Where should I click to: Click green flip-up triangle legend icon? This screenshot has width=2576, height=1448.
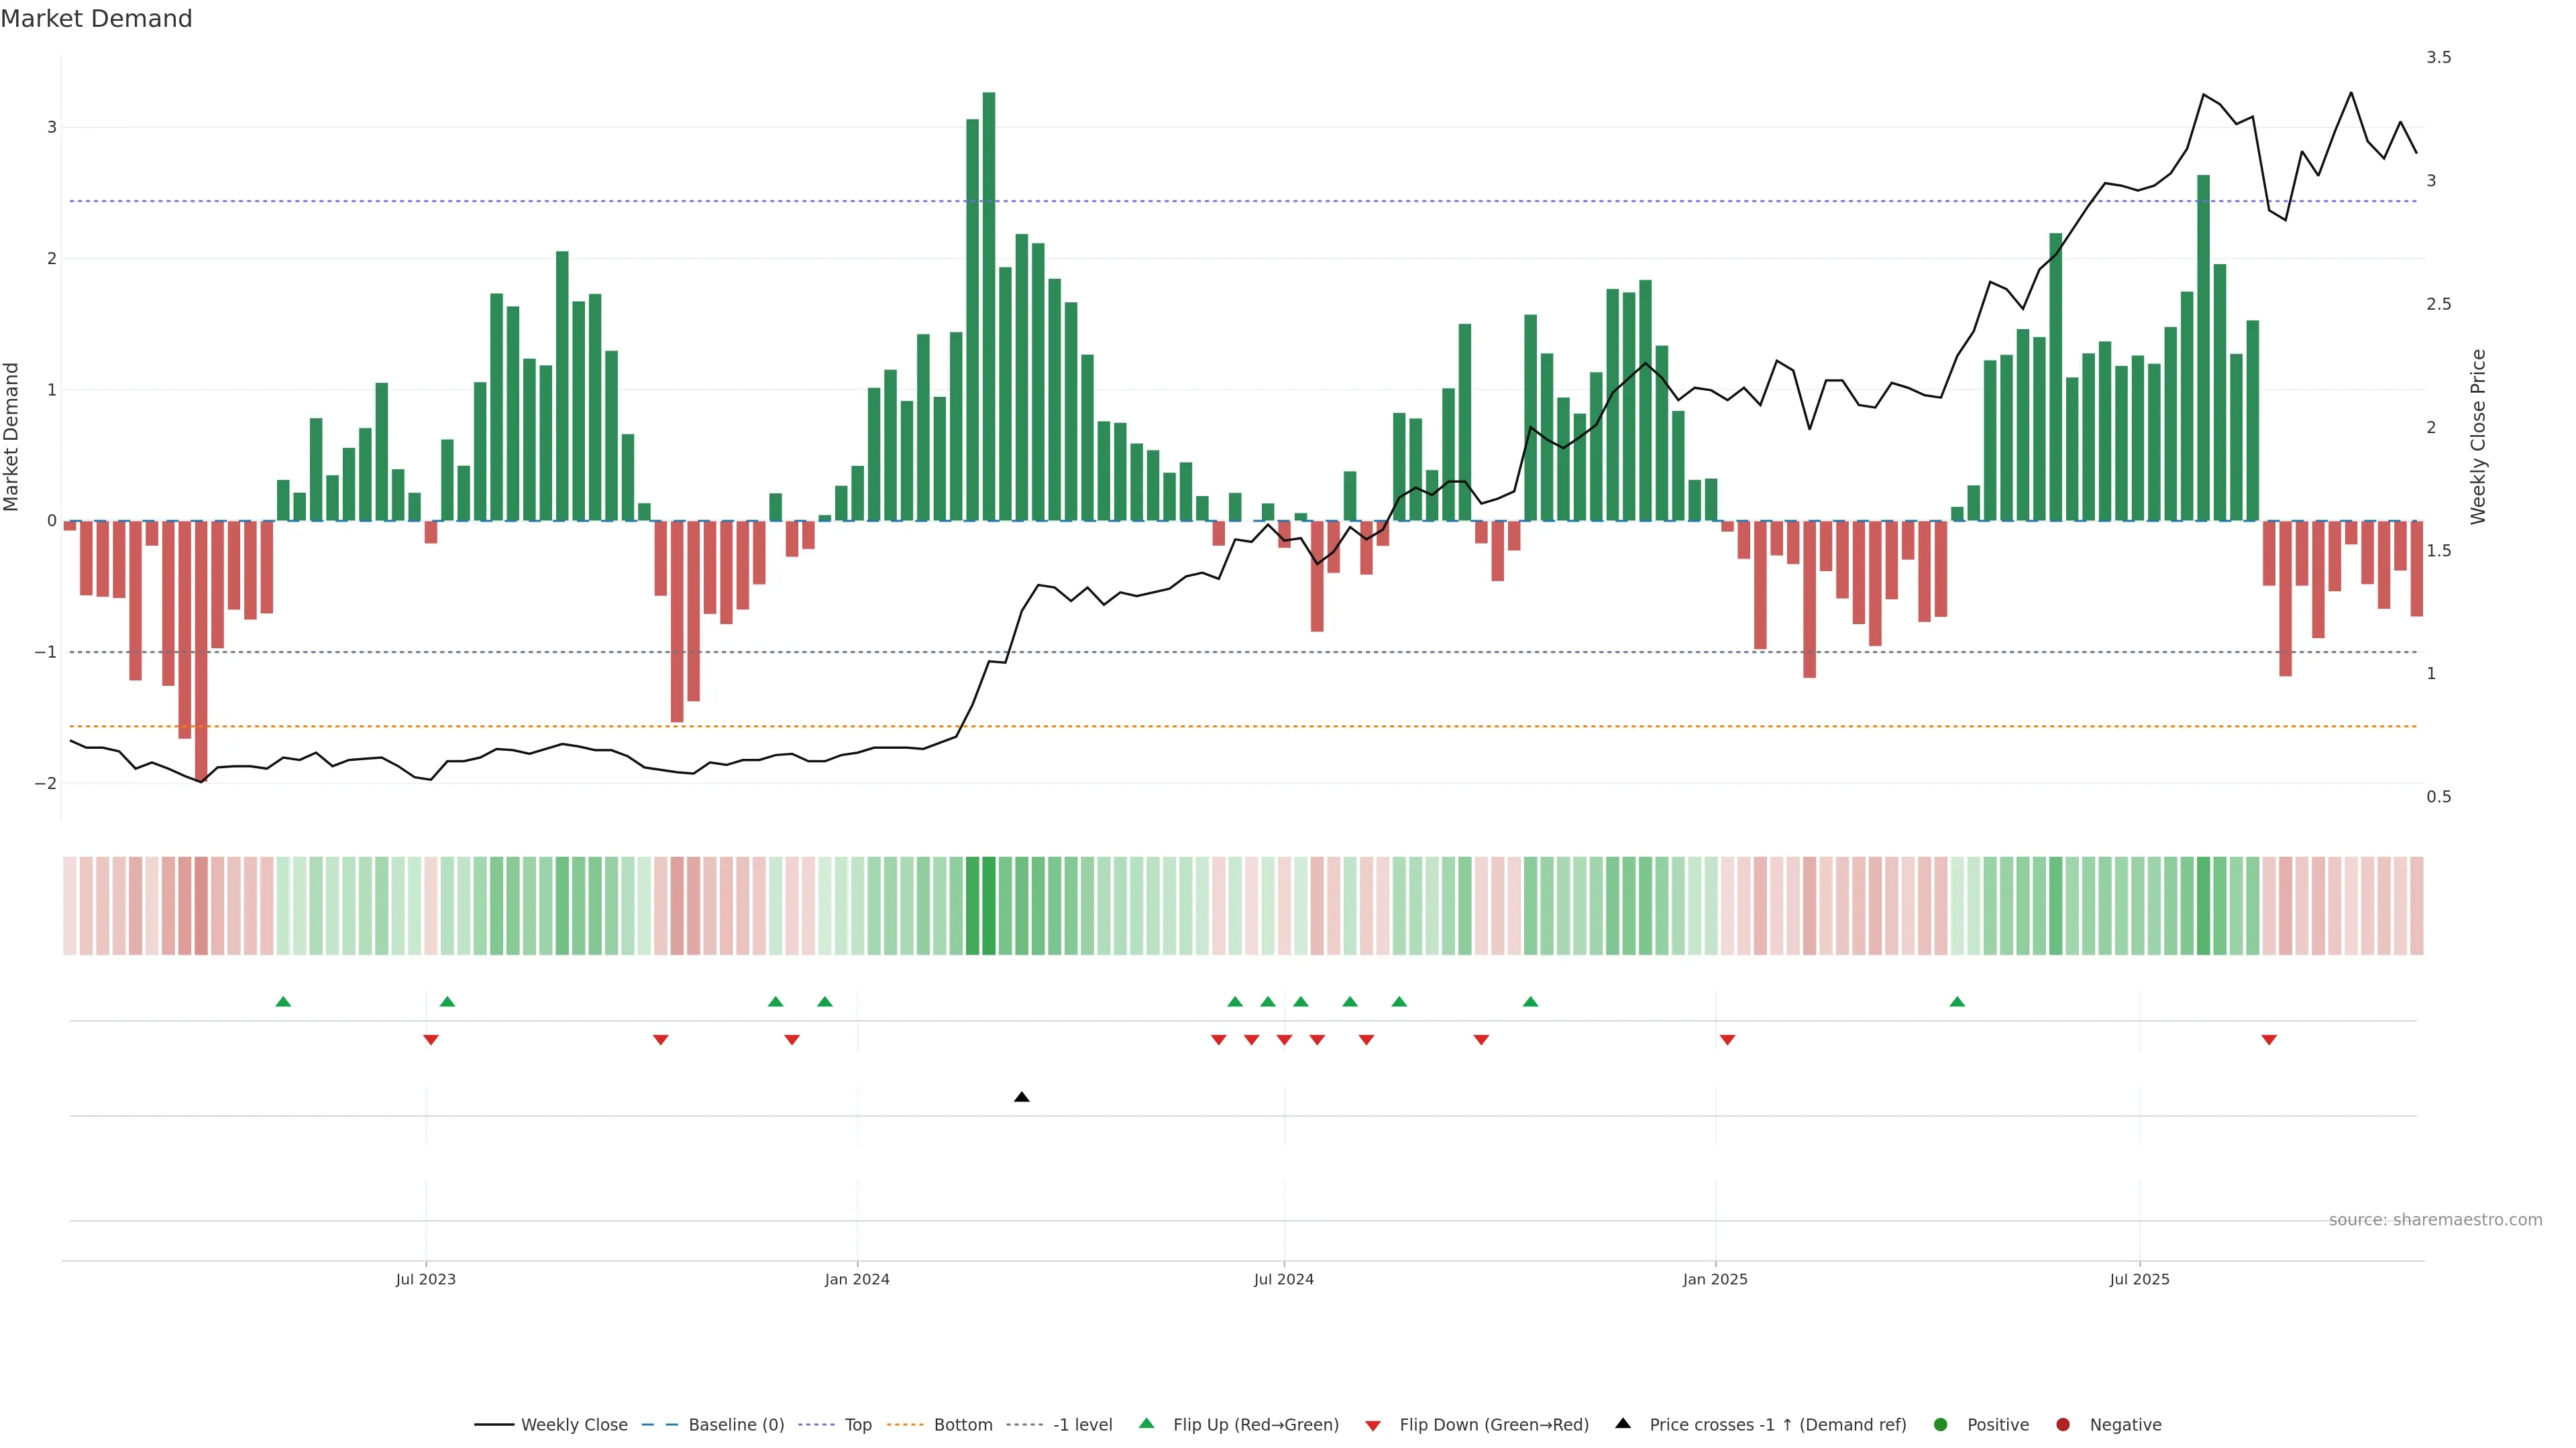[x=1146, y=1423]
